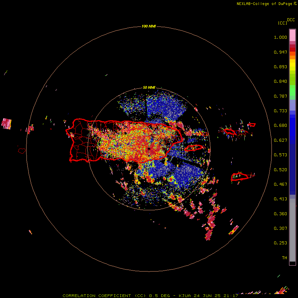
Task: Click the 24 JUN 25 date text
Action: click(207, 296)
